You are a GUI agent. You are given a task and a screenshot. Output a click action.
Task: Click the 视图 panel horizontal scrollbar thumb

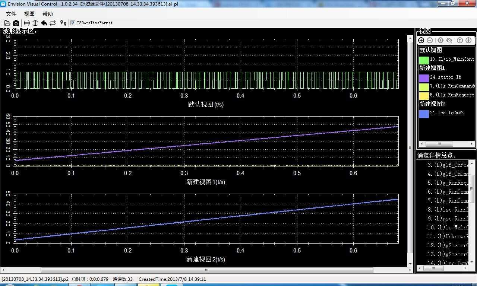click(439, 144)
